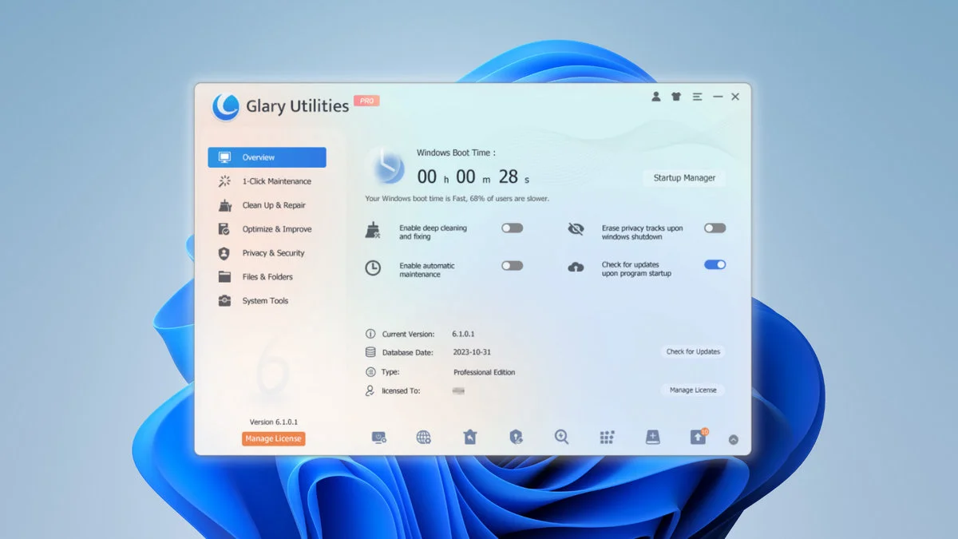Select the shield security icon in bottom toolbar
This screenshot has width=958, height=539.
515,437
